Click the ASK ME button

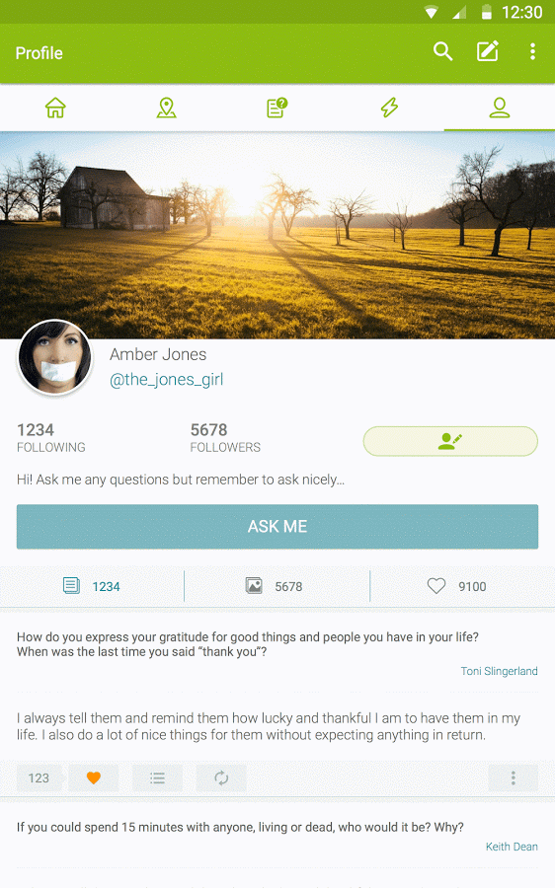pos(277,527)
